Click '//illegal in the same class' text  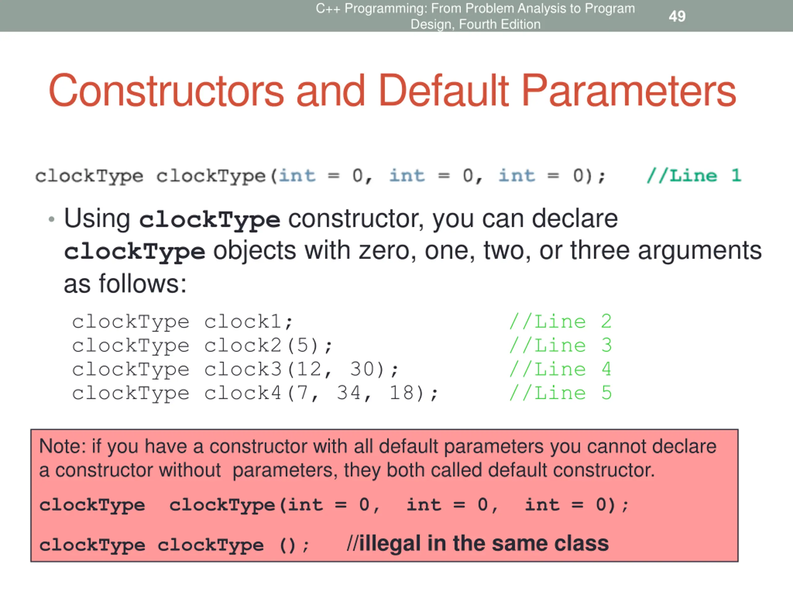[478, 543]
